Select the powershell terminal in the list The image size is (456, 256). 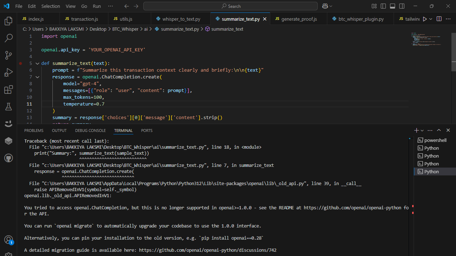(435, 140)
